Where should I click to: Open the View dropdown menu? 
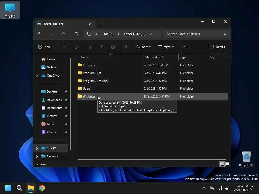coord(166,47)
